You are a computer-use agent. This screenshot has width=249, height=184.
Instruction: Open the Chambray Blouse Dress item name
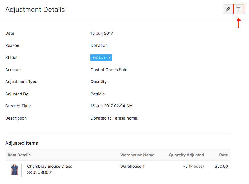coord(50,166)
